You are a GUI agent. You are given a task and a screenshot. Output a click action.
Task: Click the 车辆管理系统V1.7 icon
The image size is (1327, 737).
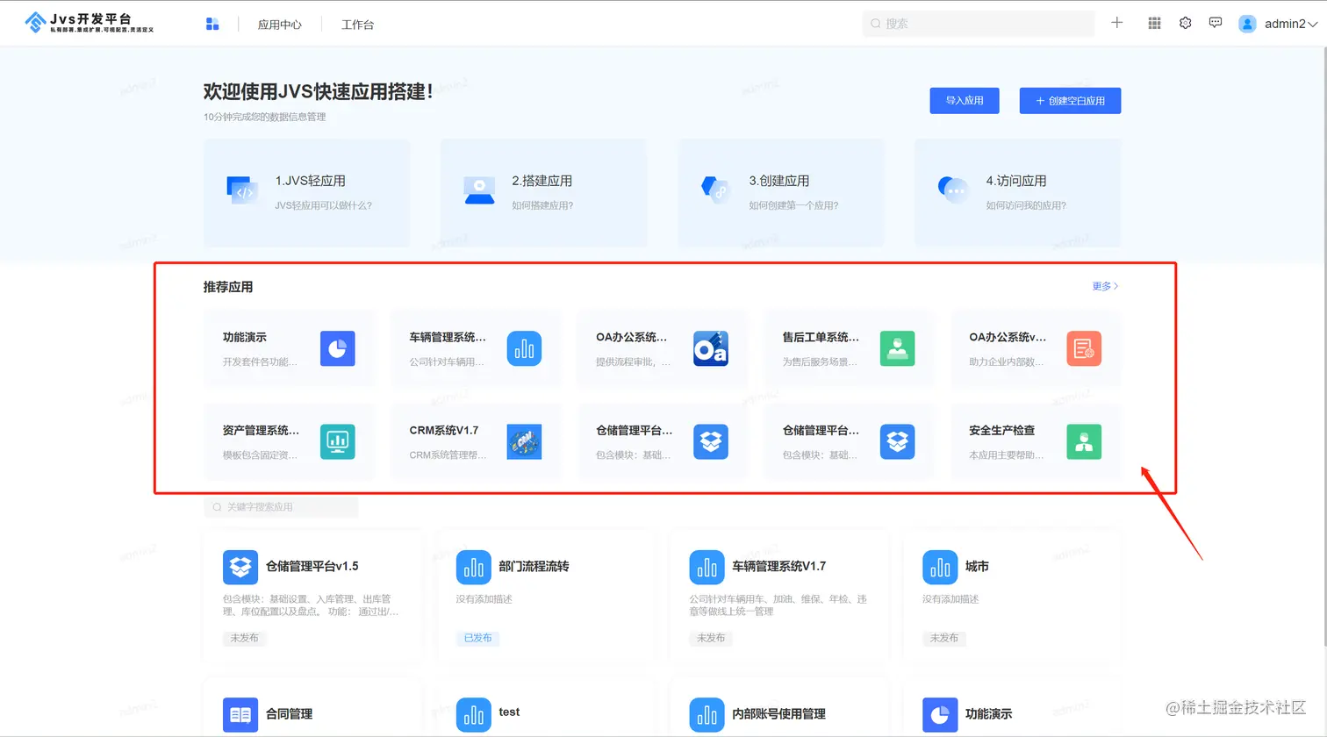click(707, 568)
